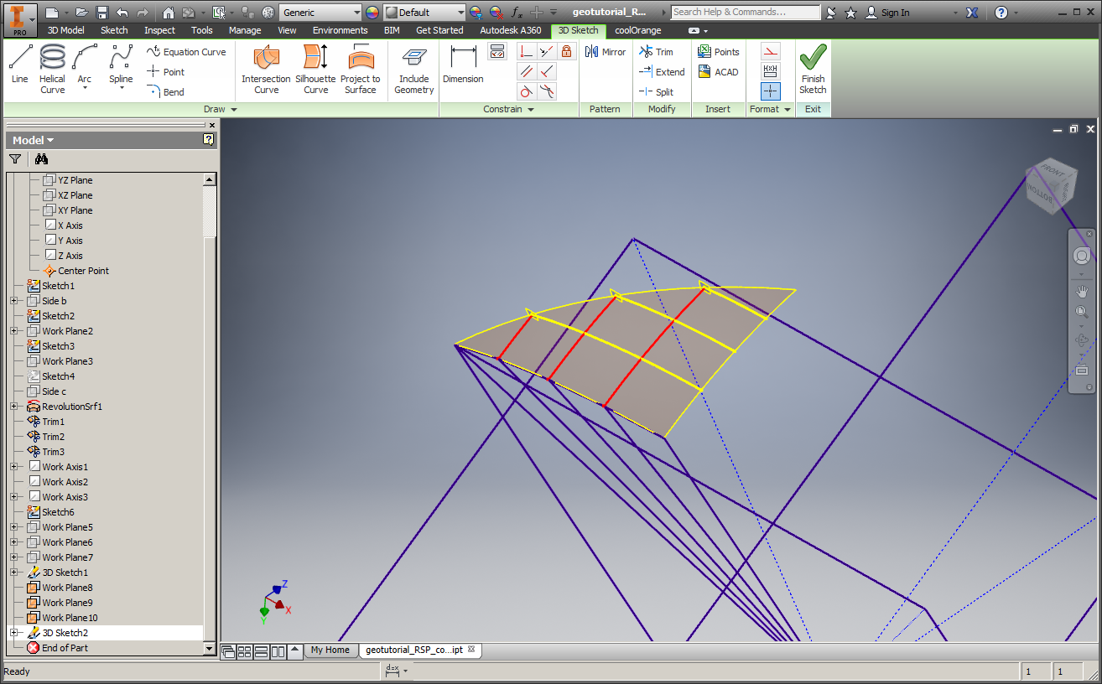Choose the Split tool
1102x684 pixels.
[x=657, y=92]
